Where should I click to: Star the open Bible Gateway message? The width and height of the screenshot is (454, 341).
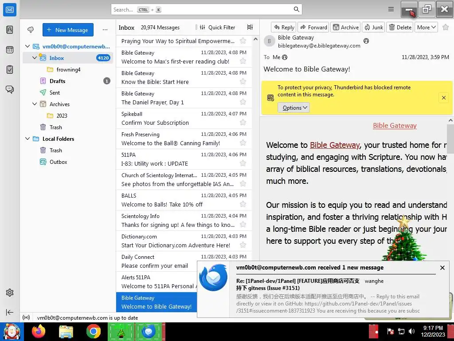(x=446, y=27)
